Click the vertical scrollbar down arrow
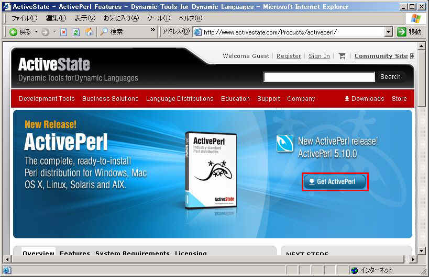Screen dimensions: 429x277 [x=422, y=251]
